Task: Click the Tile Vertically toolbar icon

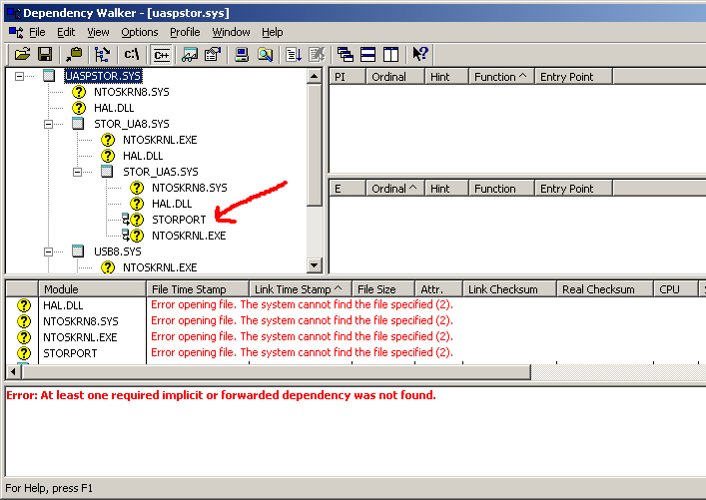Action: (390, 55)
